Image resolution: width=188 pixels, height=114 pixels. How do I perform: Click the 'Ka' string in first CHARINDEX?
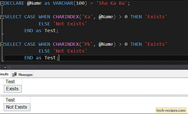coord(88,17)
